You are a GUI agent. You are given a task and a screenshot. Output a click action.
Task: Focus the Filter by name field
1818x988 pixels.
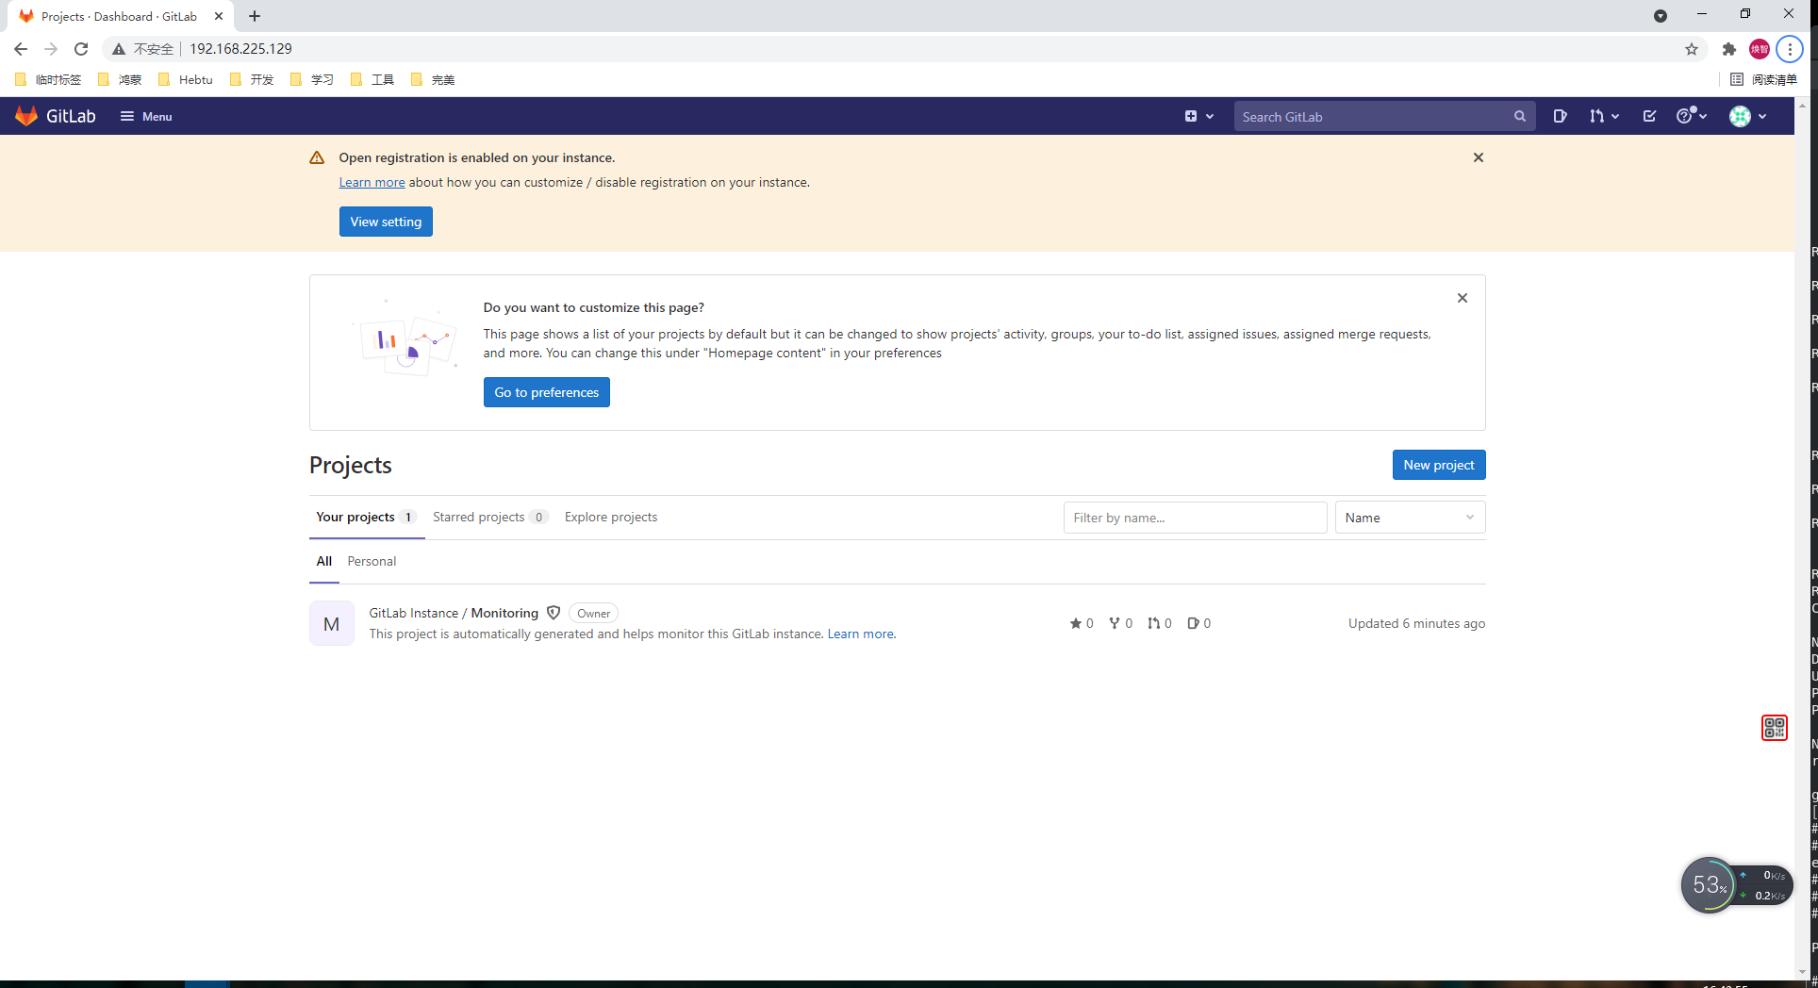click(1195, 518)
